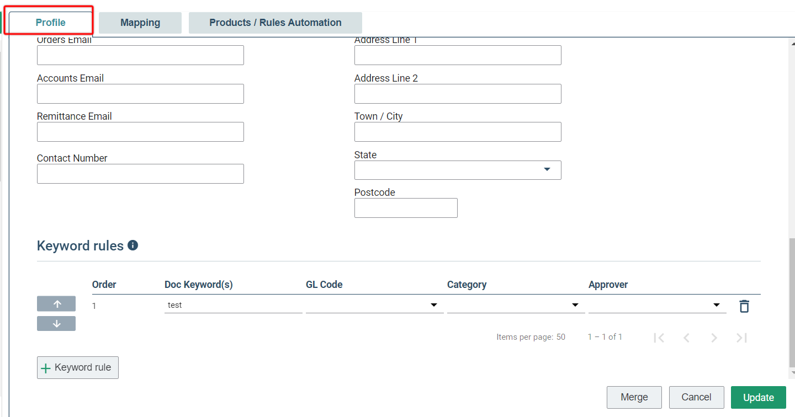Switch to the Mapping tab

coord(140,23)
